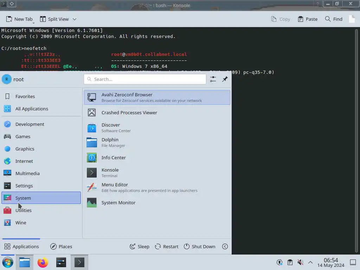The image size is (360, 270).
Task: Switch to Applications tab
Action: click(x=21, y=246)
